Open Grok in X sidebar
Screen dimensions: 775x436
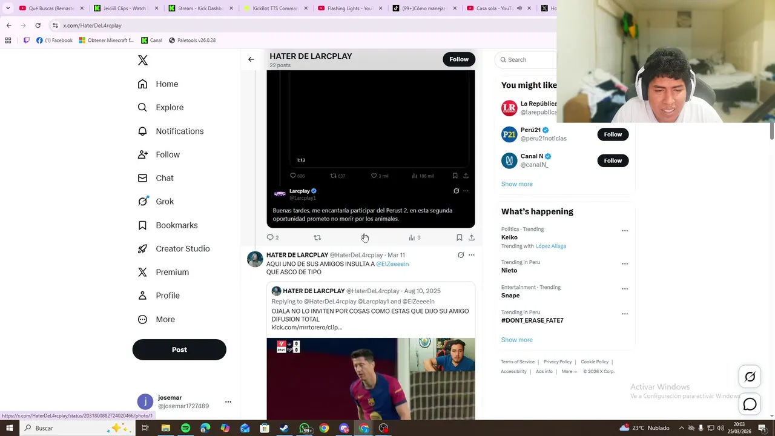click(x=156, y=202)
